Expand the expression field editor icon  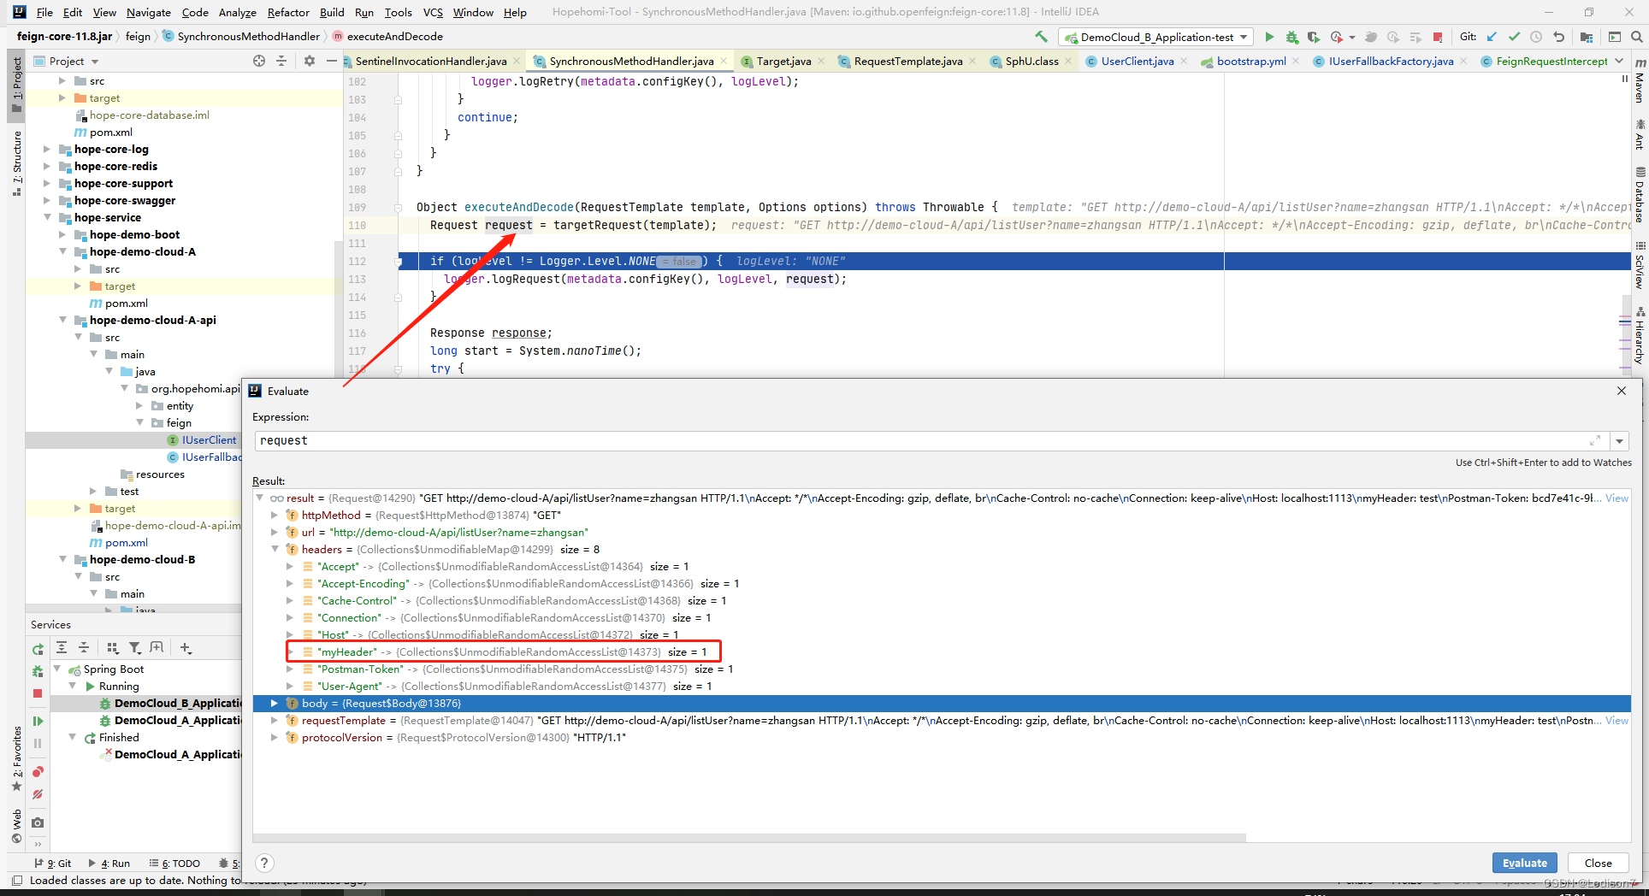(1595, 440)
